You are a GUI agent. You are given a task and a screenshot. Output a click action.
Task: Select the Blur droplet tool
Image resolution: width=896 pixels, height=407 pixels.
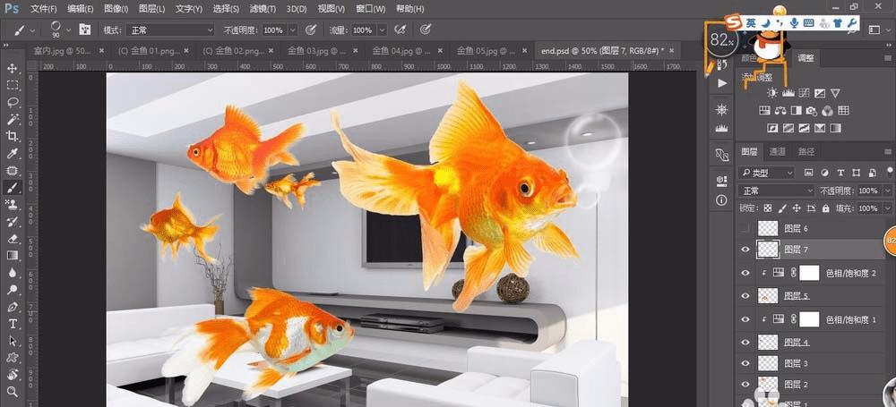coord(12,272)
